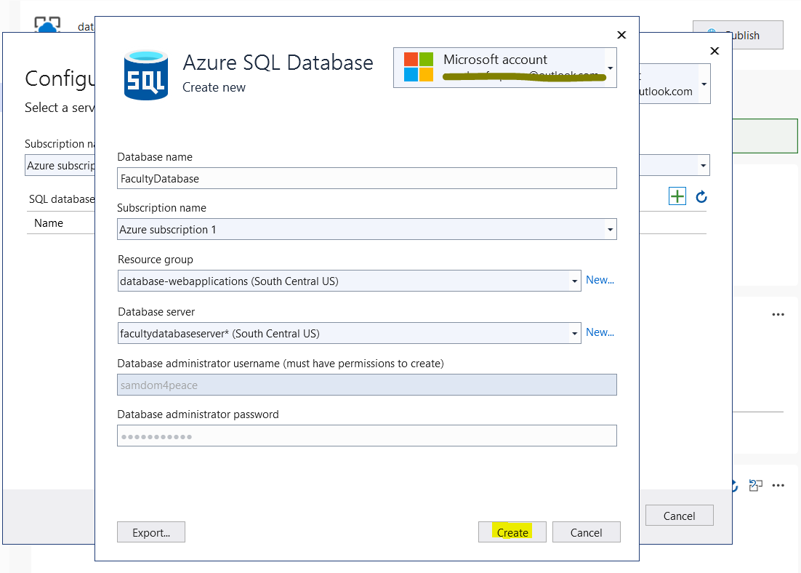Open lower more options ellipsis in background
The image size is (801, 573).
tap(778, 485)
